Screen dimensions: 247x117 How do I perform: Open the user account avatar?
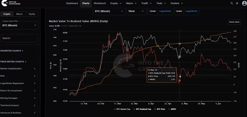click(x=244, y=3)
